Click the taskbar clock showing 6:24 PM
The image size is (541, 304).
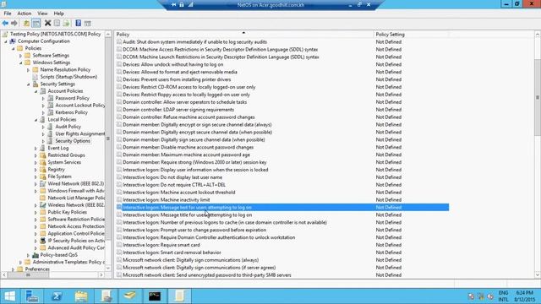pyautogui.click(x=524, y=296)
